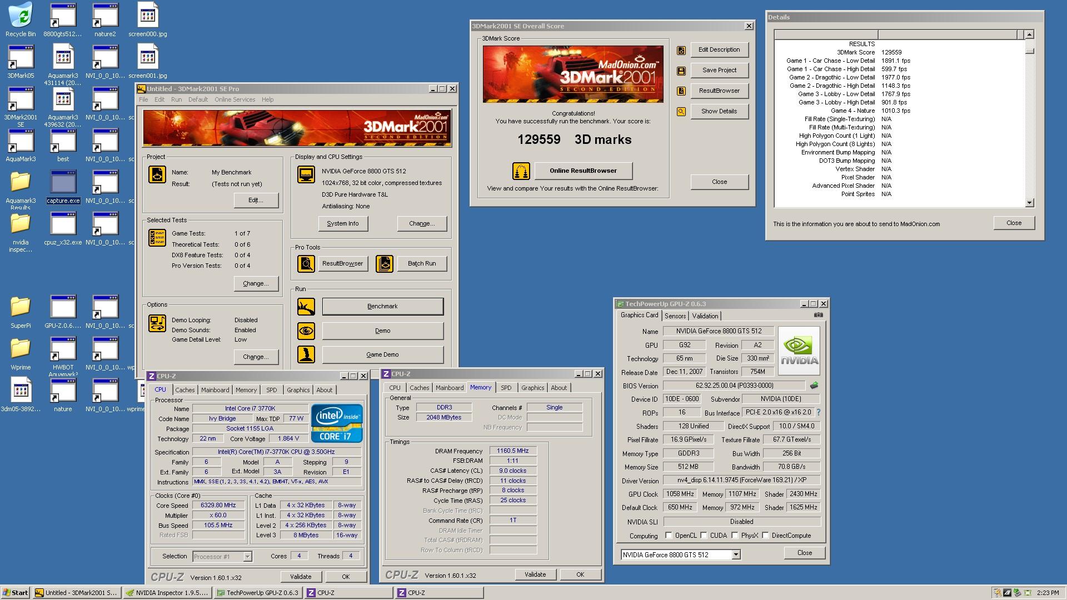Click the Edit Description icon in score window
The width and height of the screenshot is (1067, 600).
tap(681, 50)
